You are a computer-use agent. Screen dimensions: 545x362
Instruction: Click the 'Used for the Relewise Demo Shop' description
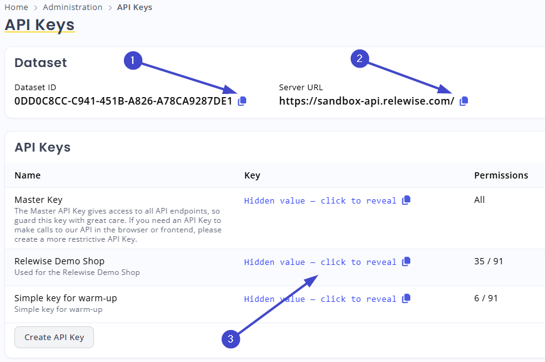[77, 272]
